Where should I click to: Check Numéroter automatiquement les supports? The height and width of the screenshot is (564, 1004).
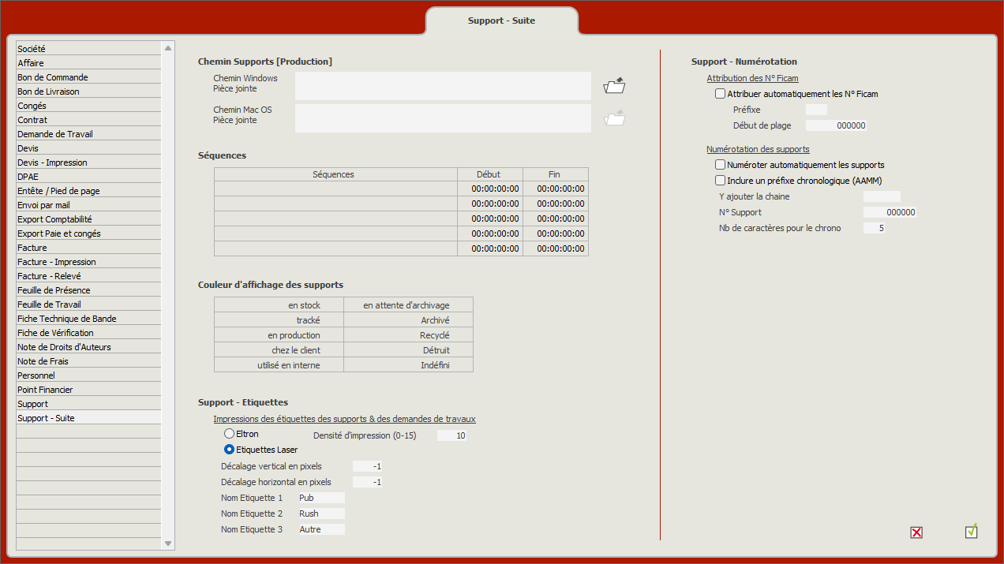[x=720, y=165]
